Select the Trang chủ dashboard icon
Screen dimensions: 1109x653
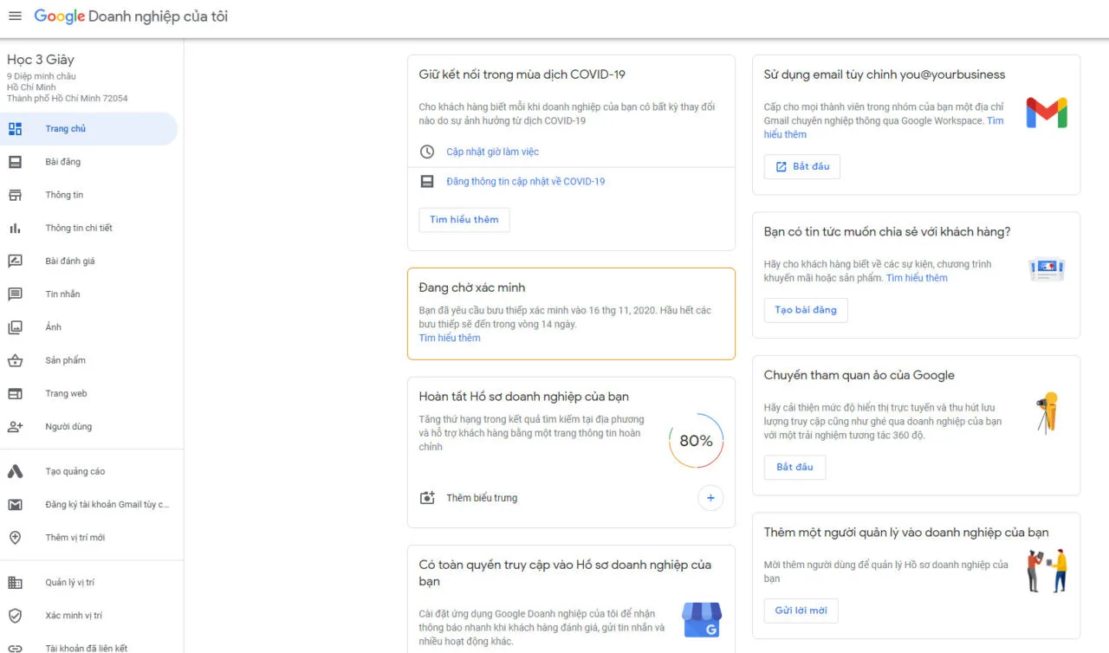15,129
